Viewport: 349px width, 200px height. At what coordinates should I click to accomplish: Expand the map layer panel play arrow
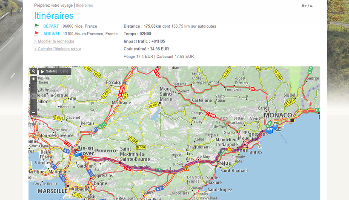point(43,71)
